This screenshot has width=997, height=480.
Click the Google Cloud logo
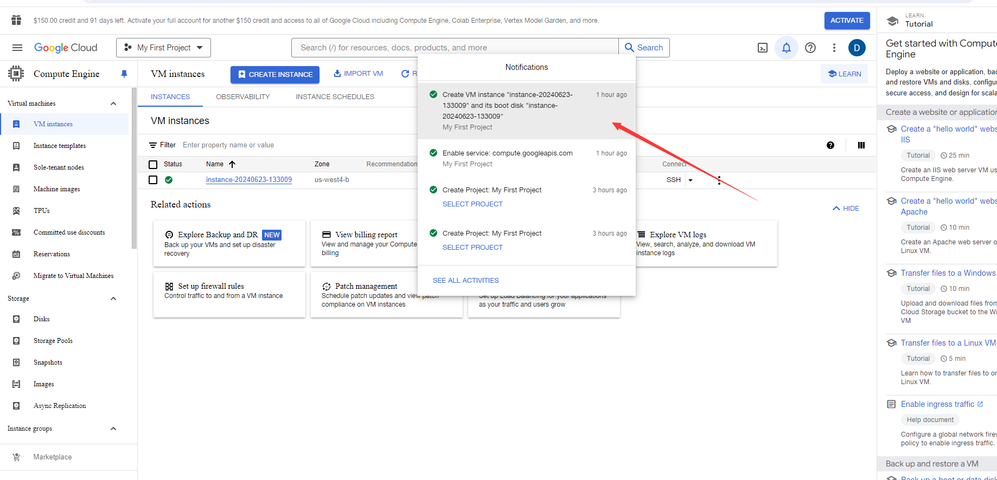tap(66, 48)
